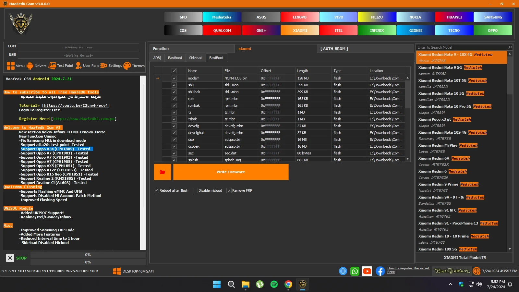Viewport: 519px width, 292px height.
Task: Open the Facebook page icon
Action: (380, 271)
